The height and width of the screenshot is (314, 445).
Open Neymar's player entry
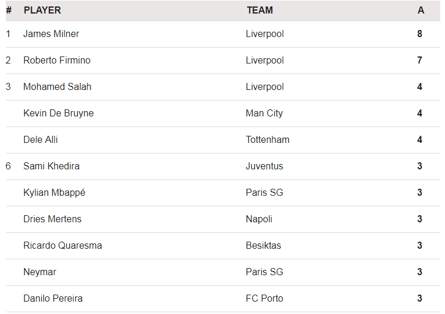point(40,272)
